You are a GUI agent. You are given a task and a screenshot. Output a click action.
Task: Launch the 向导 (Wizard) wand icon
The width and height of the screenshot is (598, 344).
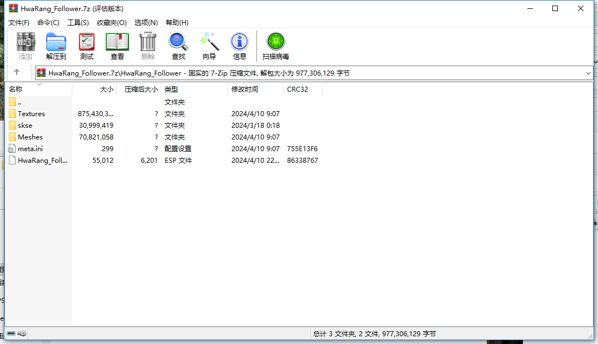pos(209,42)
